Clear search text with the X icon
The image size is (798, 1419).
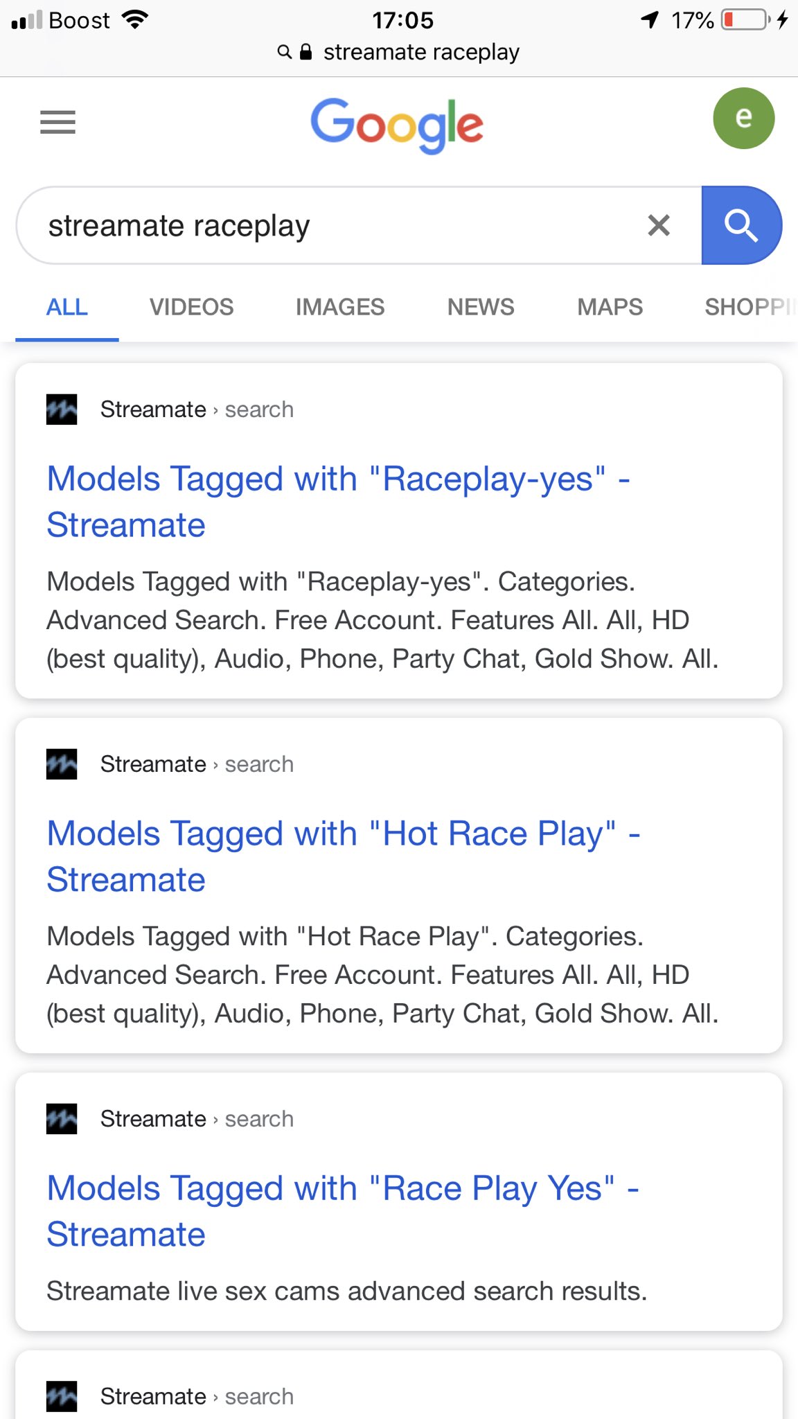tap(658, 225)
